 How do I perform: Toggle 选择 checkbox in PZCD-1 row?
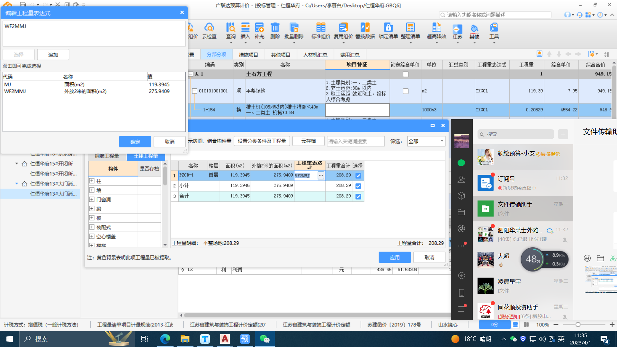coord(358,175)
